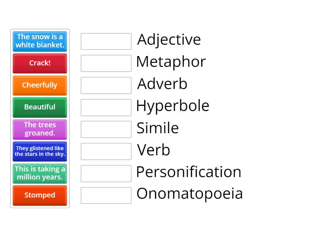Click the answer box next to Hyperbole
The width and height of the screenshot is (317, 237).
click(x=106, y=107)
